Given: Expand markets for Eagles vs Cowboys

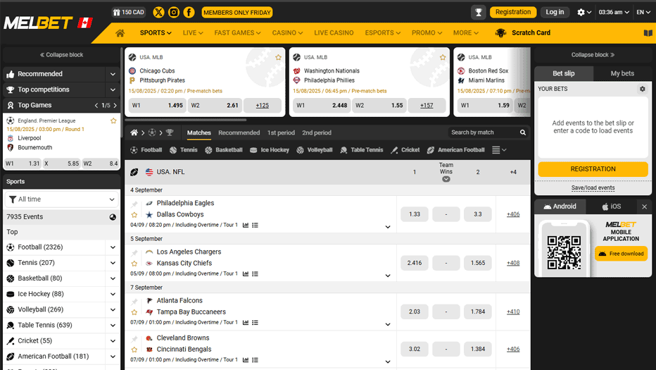Looking at the screenshot, I should coord(388,227).
